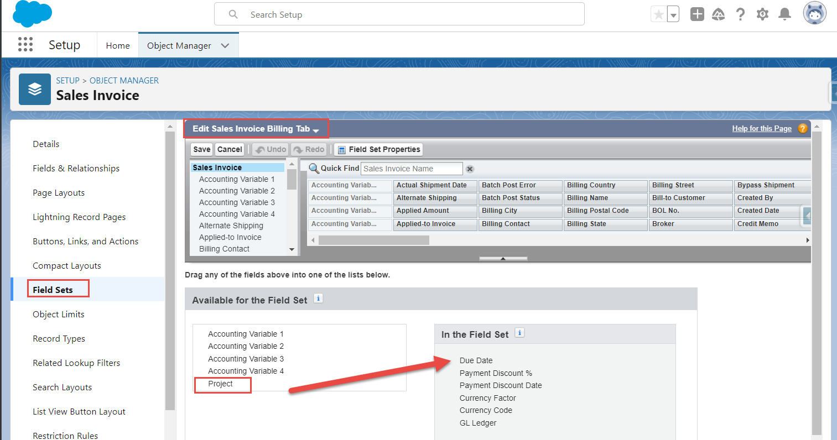Cancel field set editing
Screen dimensions: 837x440
pos(230,149)
